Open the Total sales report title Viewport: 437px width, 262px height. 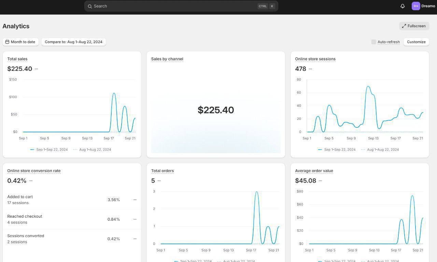[17, 59]
